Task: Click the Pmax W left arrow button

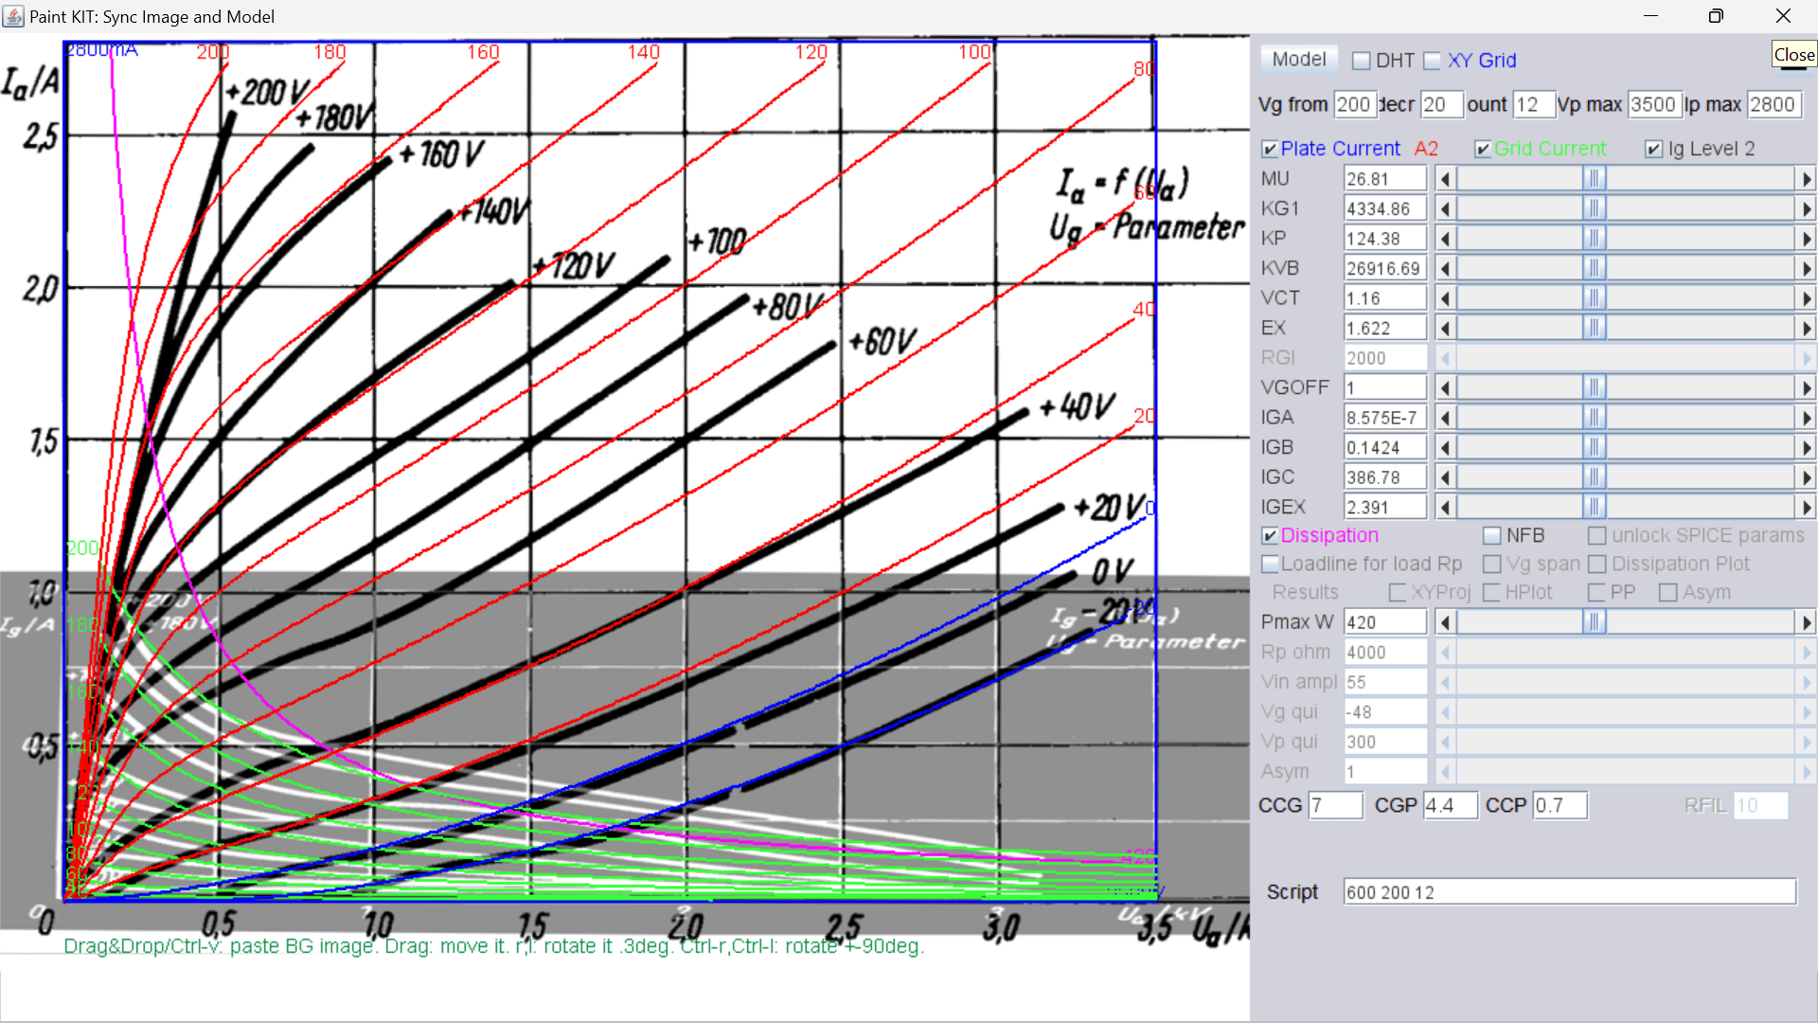Action: click(1445, 622)
